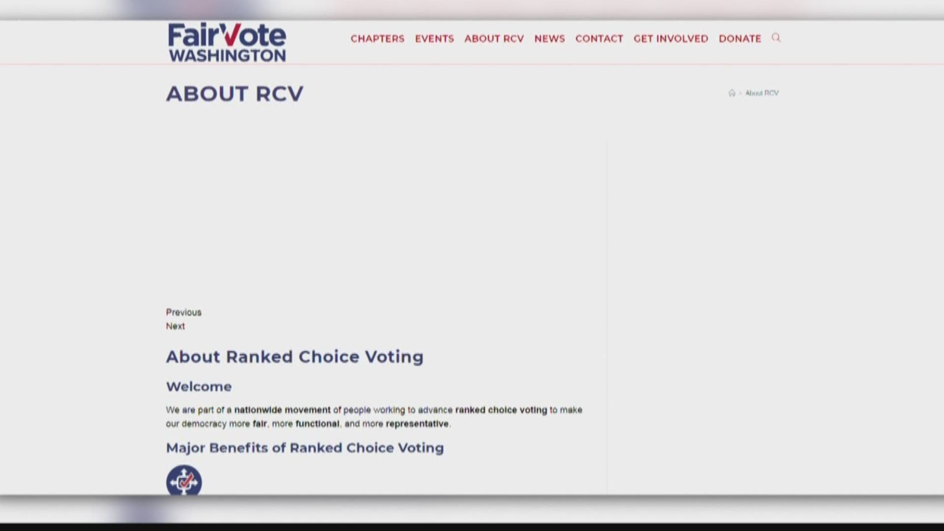The width and height of the screenshot is (944, 531).
Task: Navigate to EVENTS menu item
Action: tap(434, 38)
